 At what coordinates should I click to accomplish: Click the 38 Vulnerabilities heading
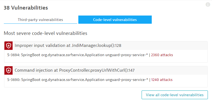click(26, 8)
